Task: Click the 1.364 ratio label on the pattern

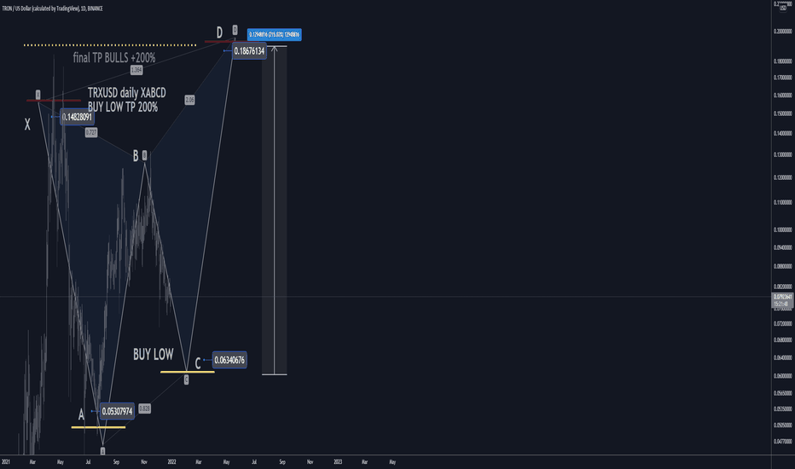Action: click(x=136, y=70)
